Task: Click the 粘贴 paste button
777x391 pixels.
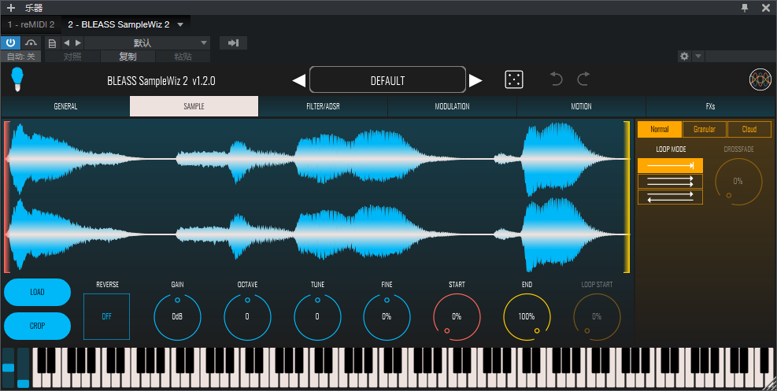Action: (183, 57)
